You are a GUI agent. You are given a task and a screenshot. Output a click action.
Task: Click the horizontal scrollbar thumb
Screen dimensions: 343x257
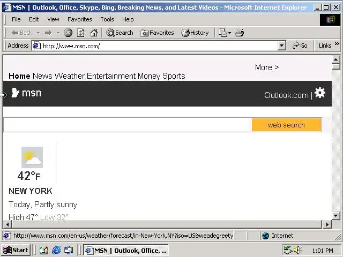[167, 224]
